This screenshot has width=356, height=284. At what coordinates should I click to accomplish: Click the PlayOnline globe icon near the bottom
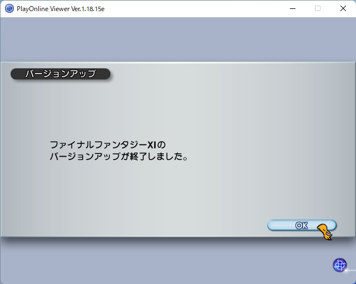coord(340,265)
